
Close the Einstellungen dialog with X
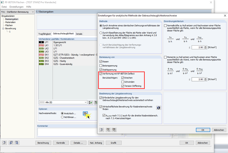pyautogui.click(x=225, y=16)
